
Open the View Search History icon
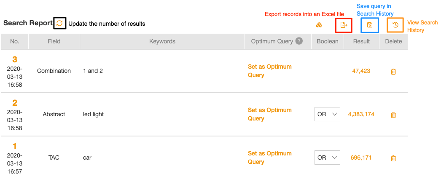click(x=395, y=25)
